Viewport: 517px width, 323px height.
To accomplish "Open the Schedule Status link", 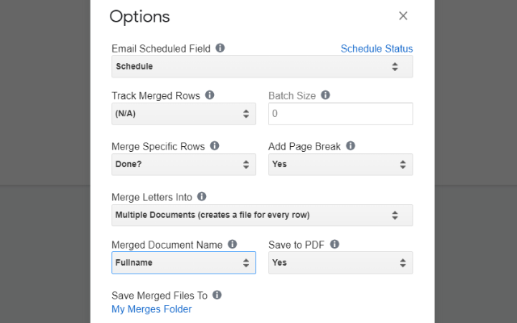I will [x=376, y=48].
